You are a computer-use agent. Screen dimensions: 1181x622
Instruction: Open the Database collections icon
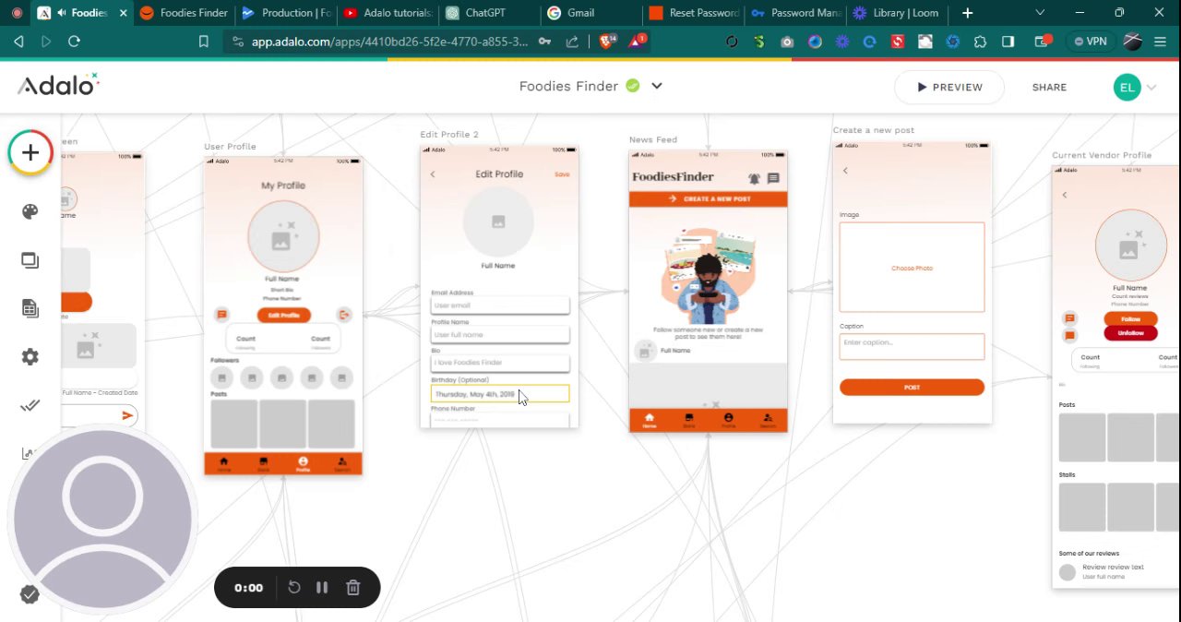click(30, 308)
